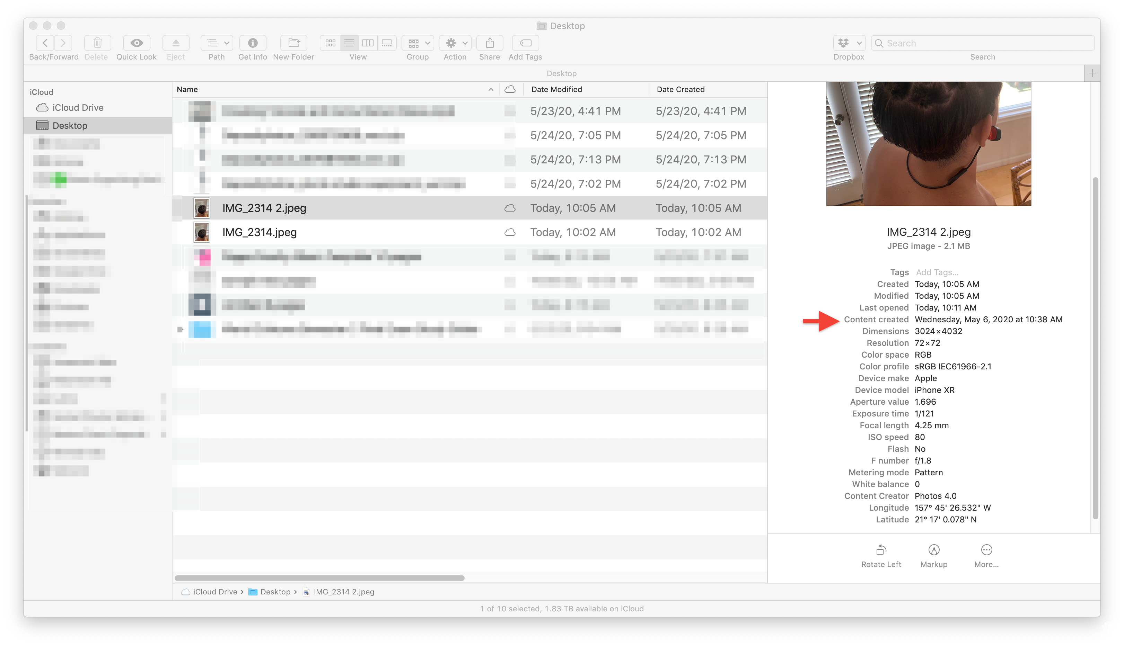Open the Dropbox toolbar dropdown
This screenshot has height=646, width=1124.
[849, 43]
